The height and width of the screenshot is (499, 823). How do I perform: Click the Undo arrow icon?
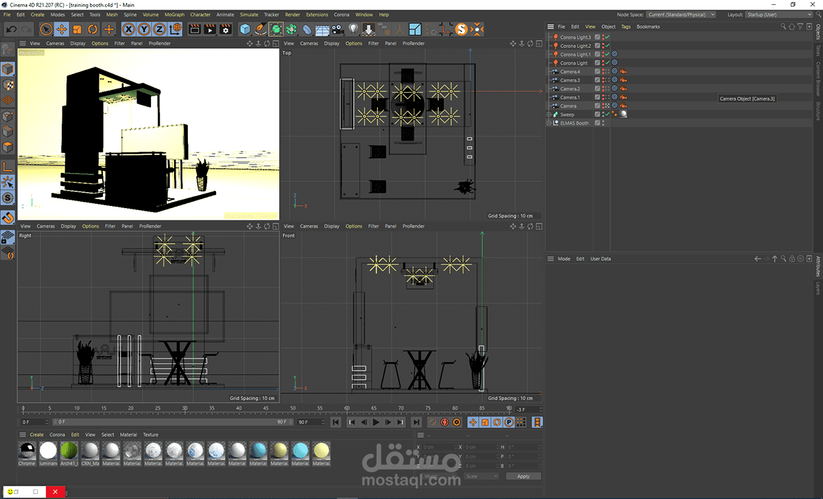tap(12, 29)
